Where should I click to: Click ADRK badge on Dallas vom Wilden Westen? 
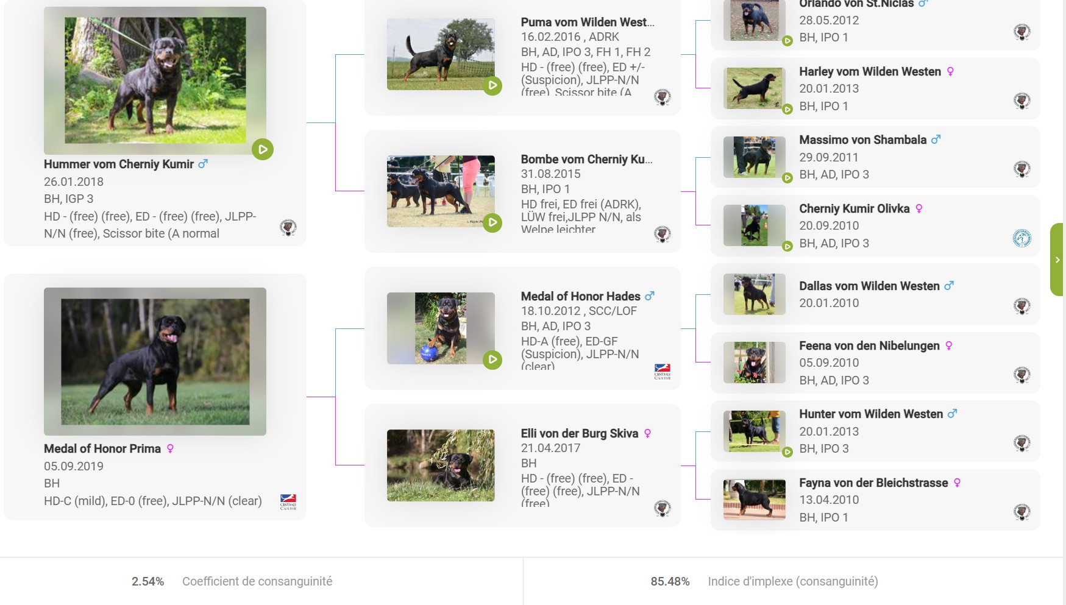click(x=1022, y=306)
